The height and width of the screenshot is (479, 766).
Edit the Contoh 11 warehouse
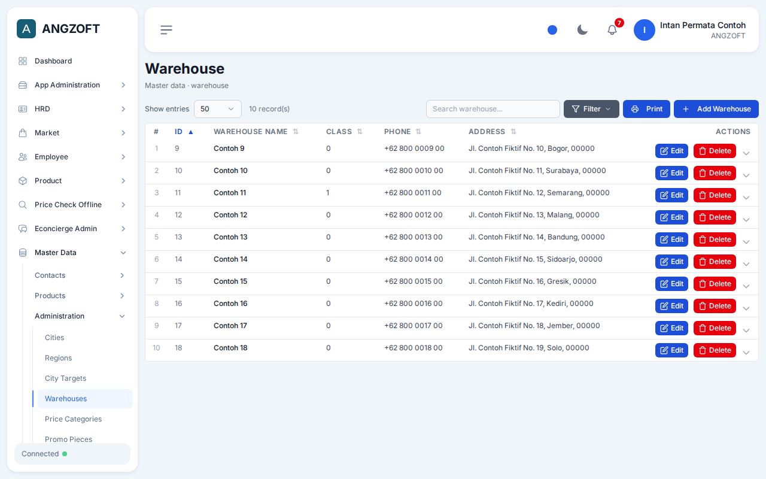click(x=671, y=195)
